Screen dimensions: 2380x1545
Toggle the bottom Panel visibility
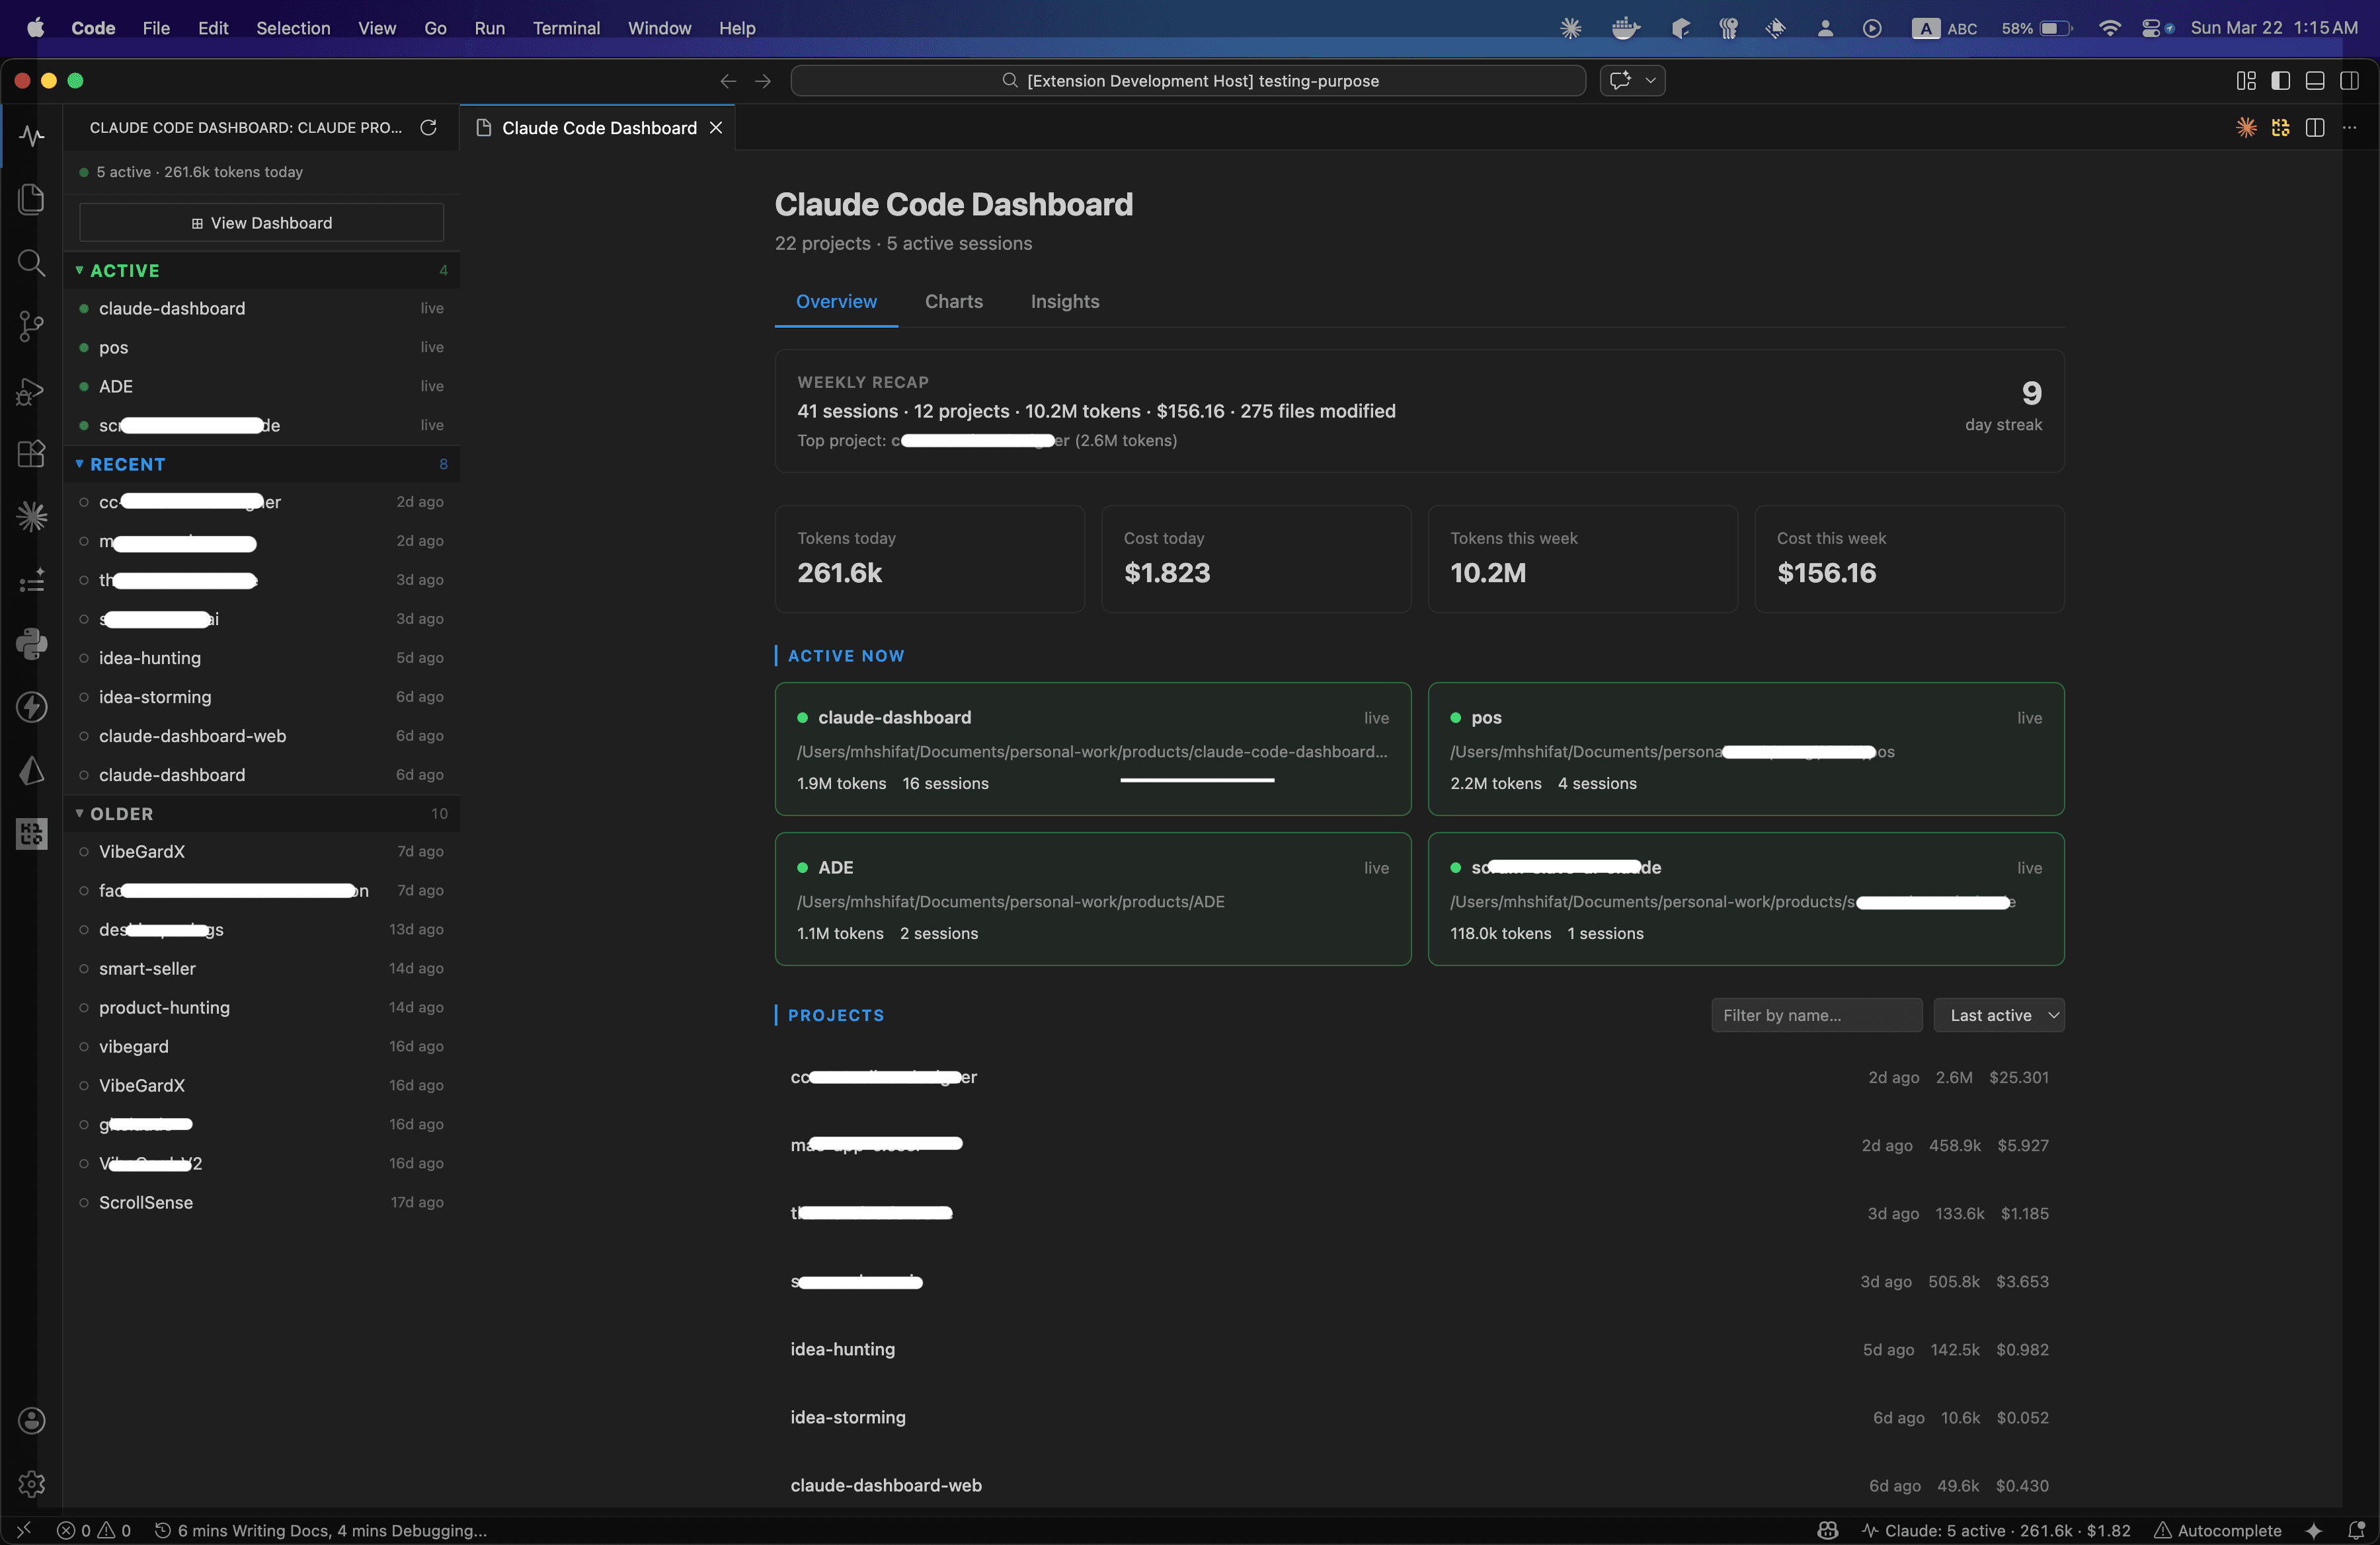click(x=2314, y=81)
